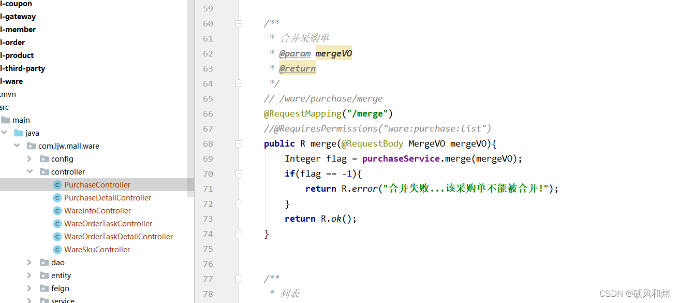Viewport: 678px width, 303px height.
Task: Click the @param tag in Javadoc
Action: pos(295,53)
